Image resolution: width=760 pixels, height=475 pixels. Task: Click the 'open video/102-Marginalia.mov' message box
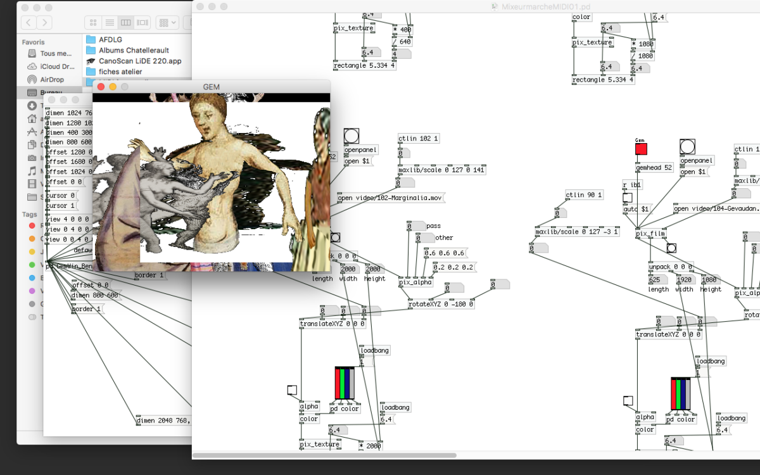(x=391, y=198)
